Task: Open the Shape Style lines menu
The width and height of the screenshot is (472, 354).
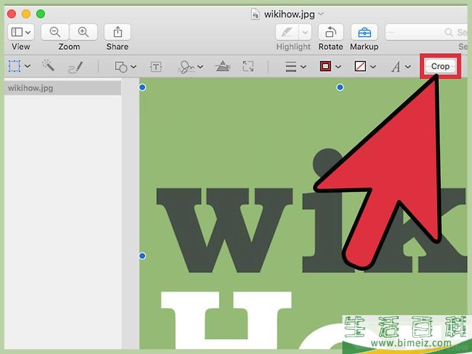Action: [x=290, y=66]
